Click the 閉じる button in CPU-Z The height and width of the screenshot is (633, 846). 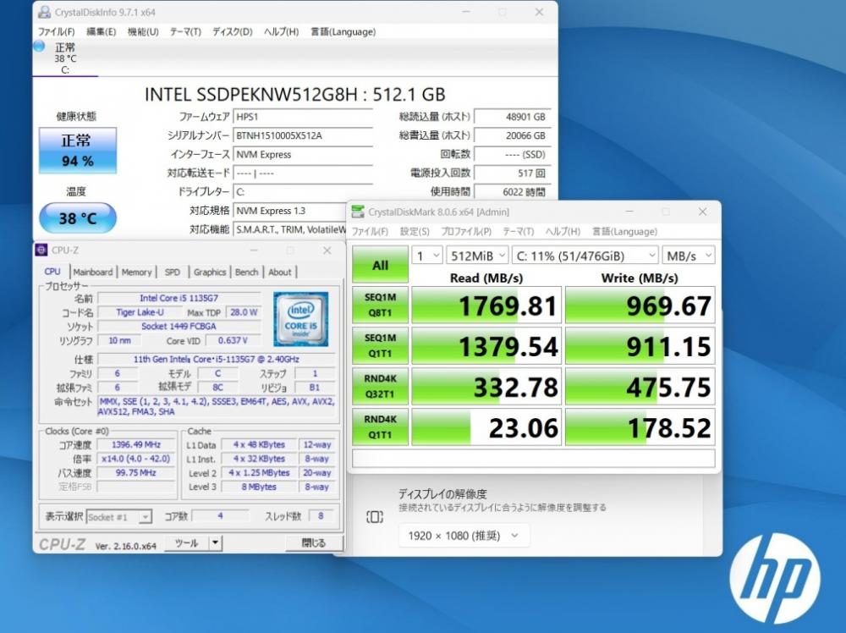pos(314,543)
